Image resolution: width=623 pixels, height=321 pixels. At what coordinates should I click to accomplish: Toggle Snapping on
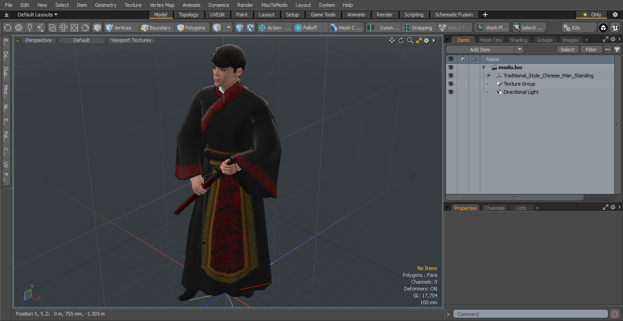click(418, 28)
